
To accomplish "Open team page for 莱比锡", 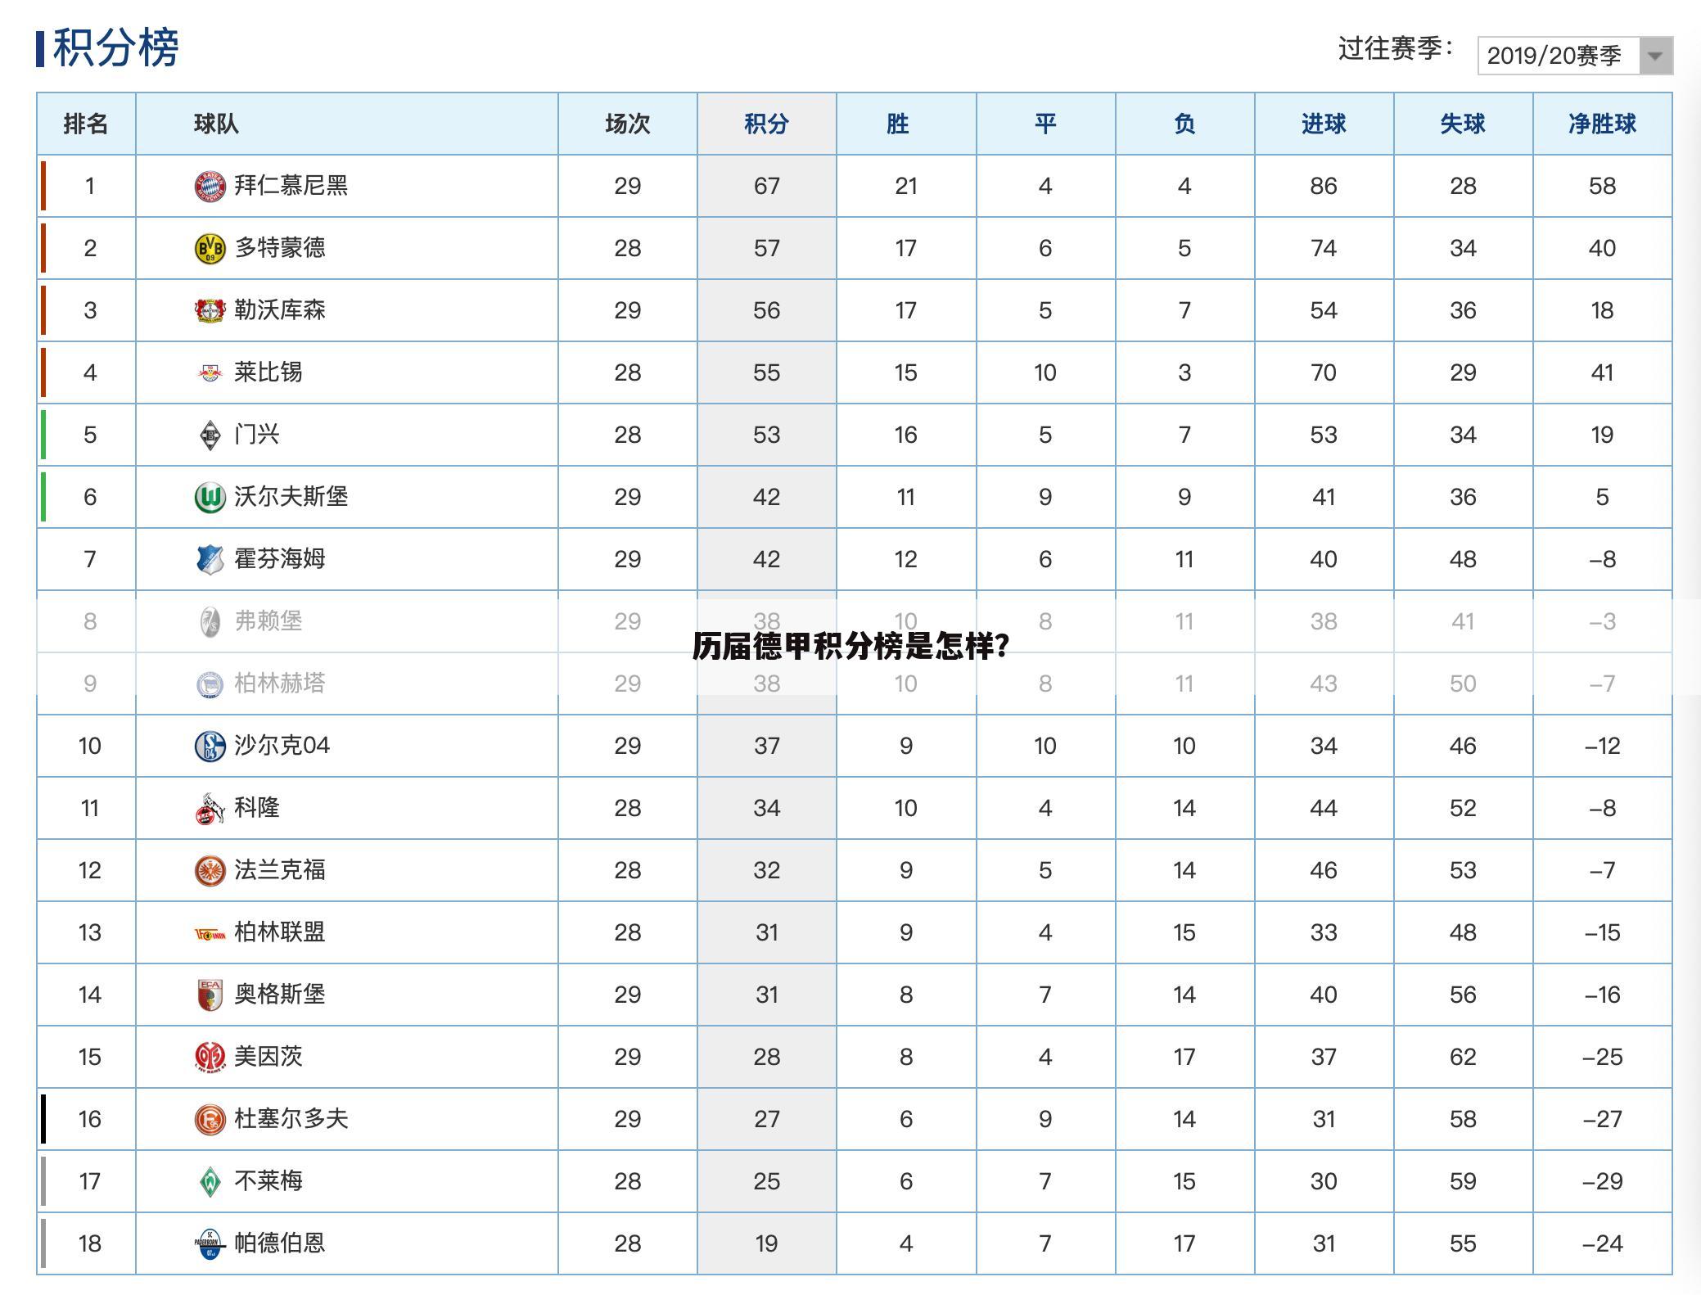I will tap(268, 372).
